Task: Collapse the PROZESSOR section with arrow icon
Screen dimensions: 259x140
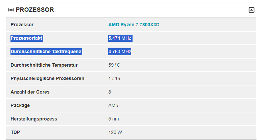Action: (252, 10)
